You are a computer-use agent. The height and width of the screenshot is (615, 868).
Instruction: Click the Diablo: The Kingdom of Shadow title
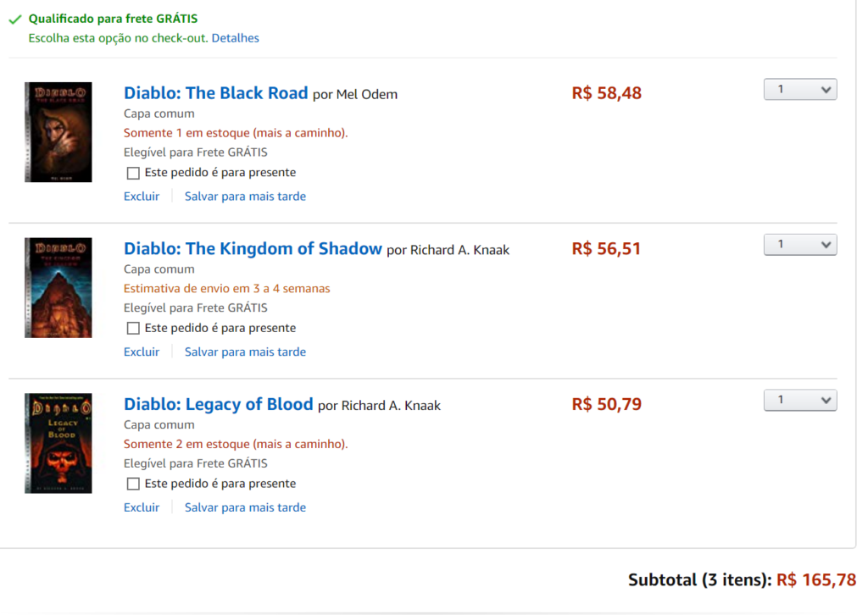(253, 249)
